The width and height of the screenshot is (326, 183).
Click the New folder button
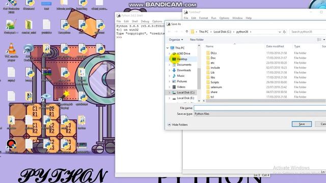tap(197, 40)
